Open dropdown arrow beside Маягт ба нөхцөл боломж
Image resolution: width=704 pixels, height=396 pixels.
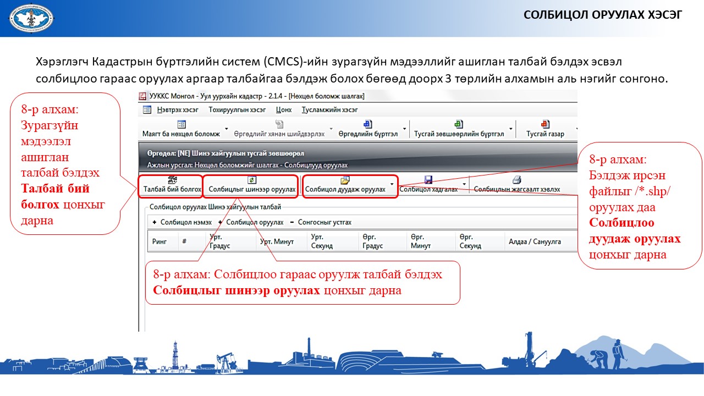tap(226, 131)
